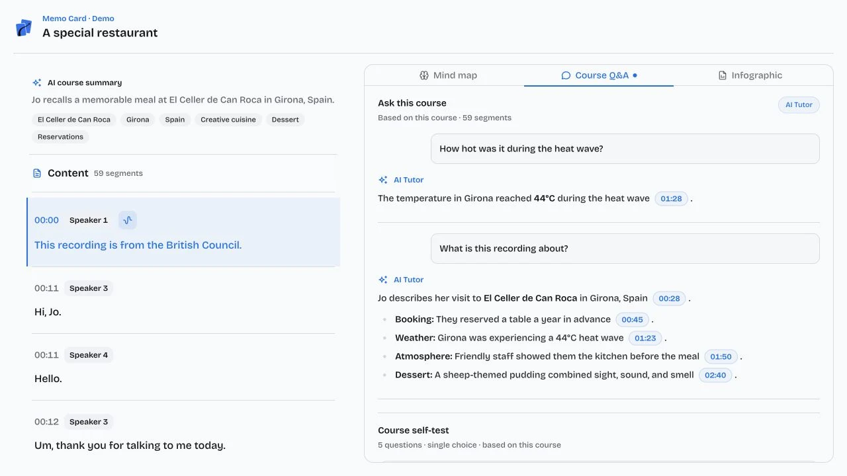Click the "Course self-test" heading

[x=414, y=430]
